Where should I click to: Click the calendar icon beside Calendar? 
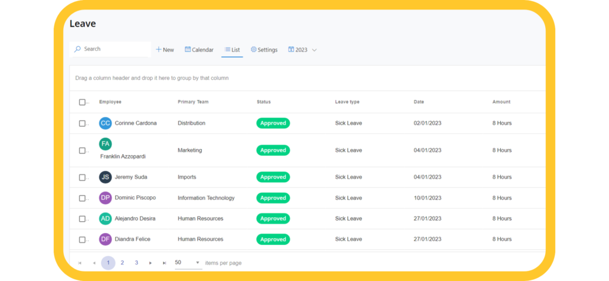187,49
